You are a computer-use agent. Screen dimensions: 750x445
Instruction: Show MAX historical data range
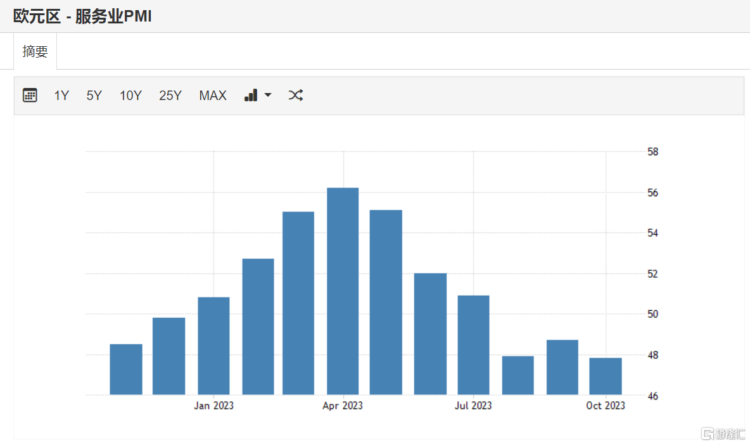pos(212,96)
